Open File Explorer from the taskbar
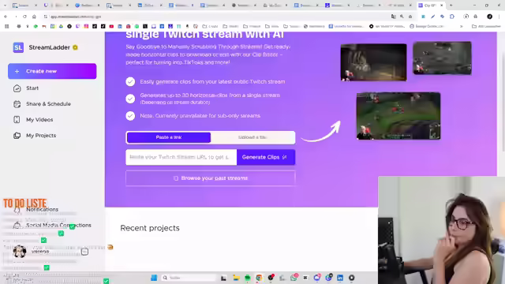This screenshot has width=505, height=284. click(x=236, y=278)
